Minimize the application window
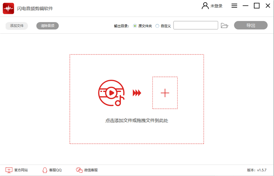The width and height of the screenshot is (274, 176). coord(246,6)
